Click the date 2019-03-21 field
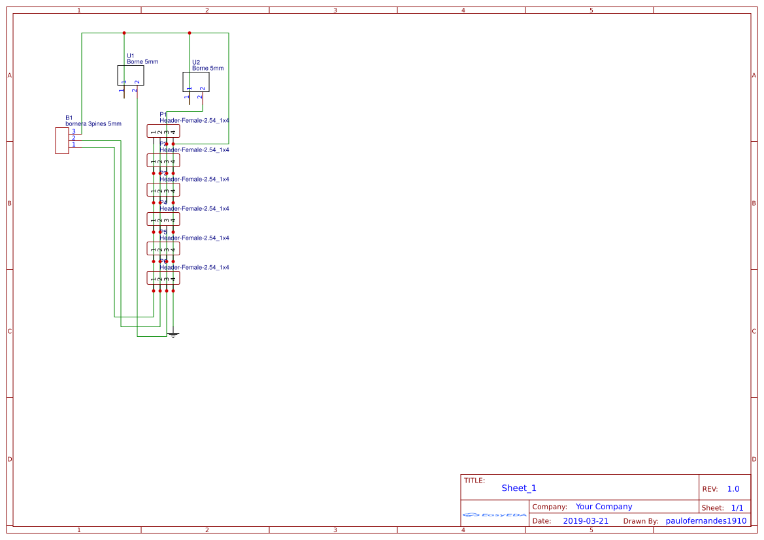The width and height of the screenshot is (764, 540). coord(586,520)
